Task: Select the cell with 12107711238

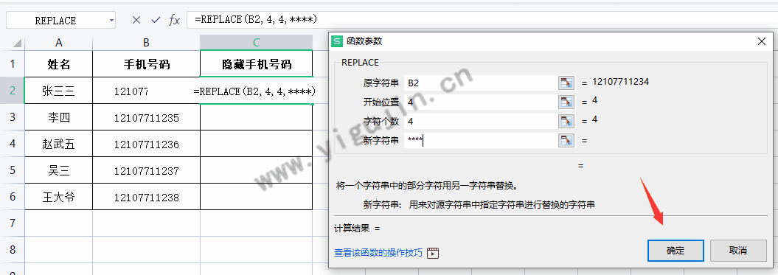Action: coord(146,197)
